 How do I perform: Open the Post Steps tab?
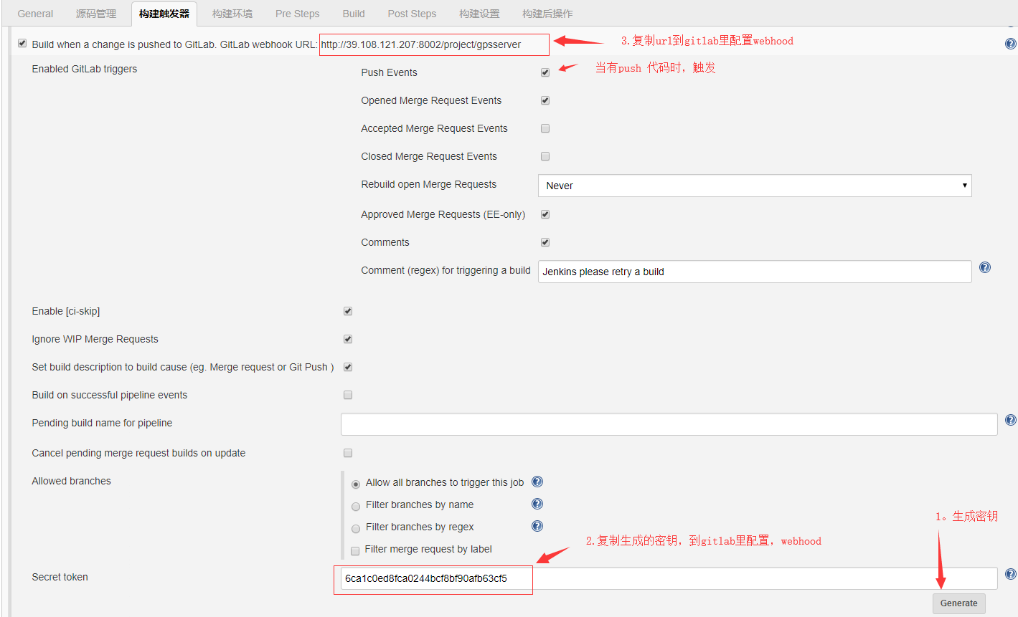pyautogui.click(x=412, y=14)
